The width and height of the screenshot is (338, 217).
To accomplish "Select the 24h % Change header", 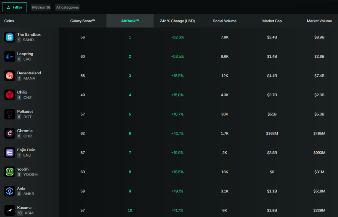I will click(x=177, y=21).
